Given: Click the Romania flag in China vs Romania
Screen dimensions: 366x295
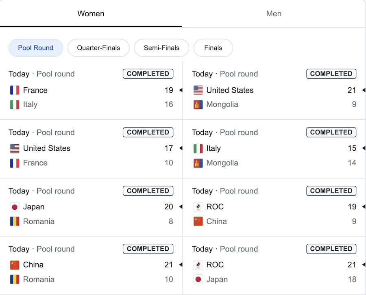Looking at the screenshot, I should (x=15, y=280).
